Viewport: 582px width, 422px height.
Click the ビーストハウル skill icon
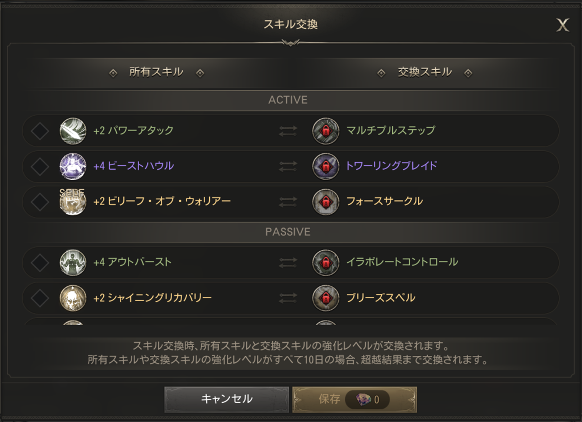point(73,166)
